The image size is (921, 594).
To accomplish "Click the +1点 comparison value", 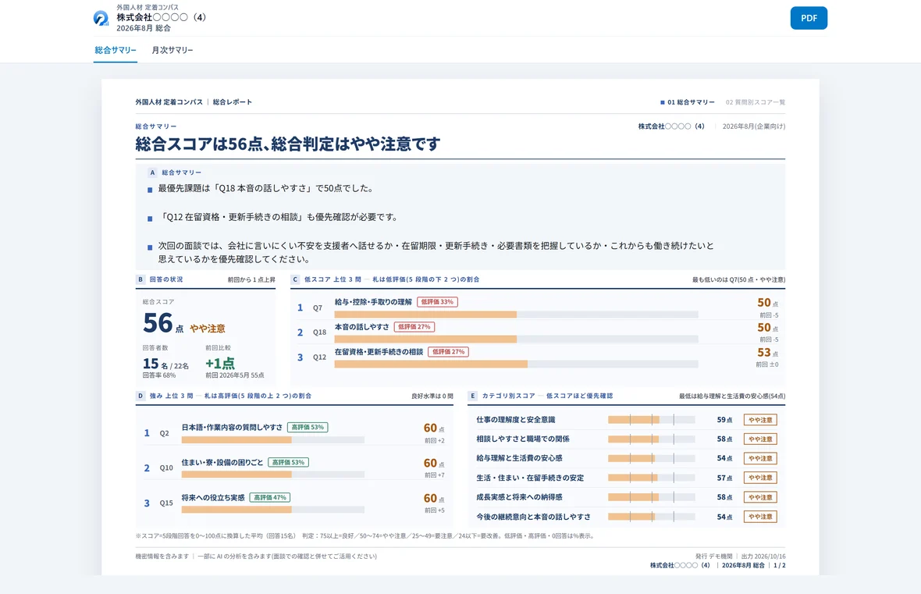I will click(220, 364).
